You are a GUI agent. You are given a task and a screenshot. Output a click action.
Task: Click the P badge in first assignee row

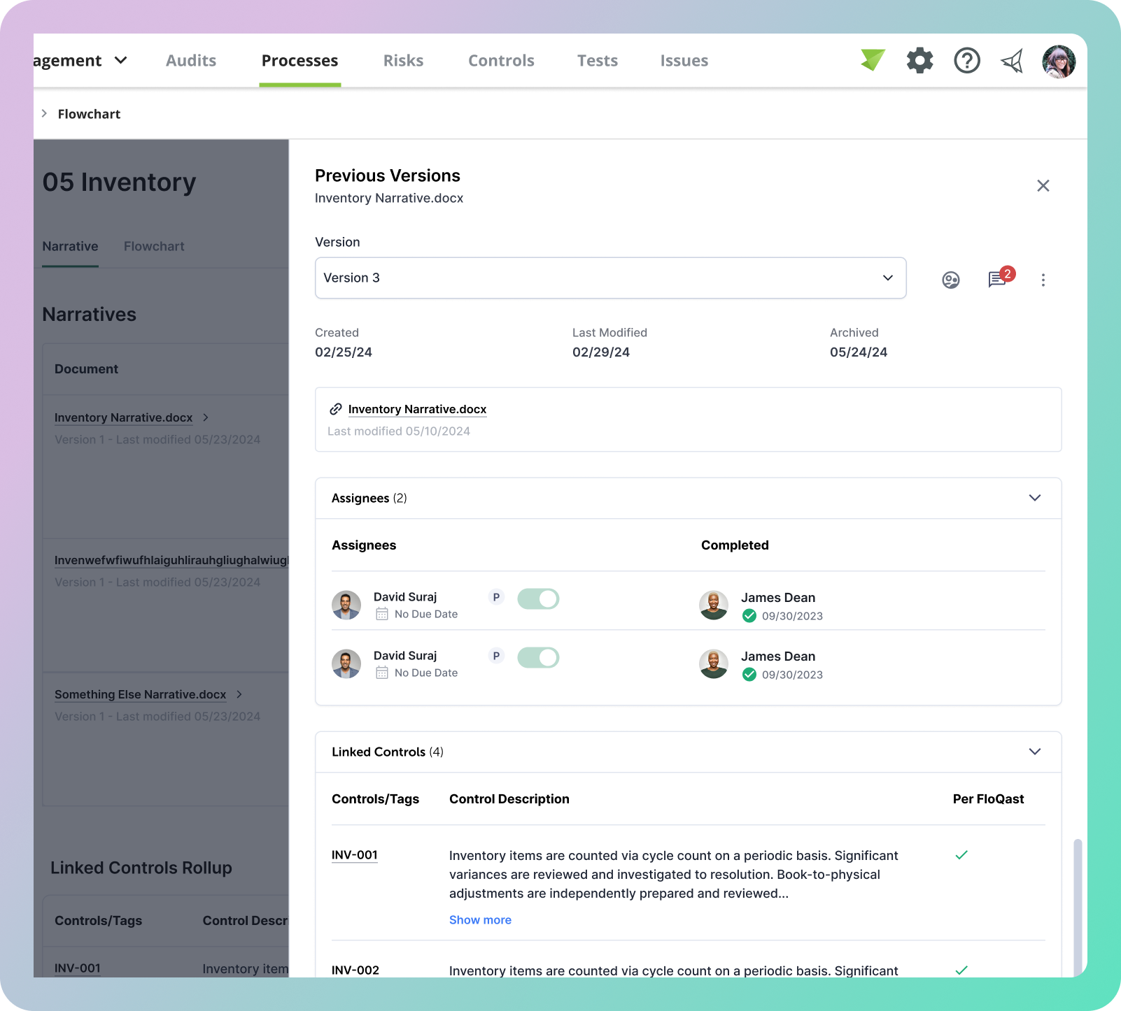point(496,597)
